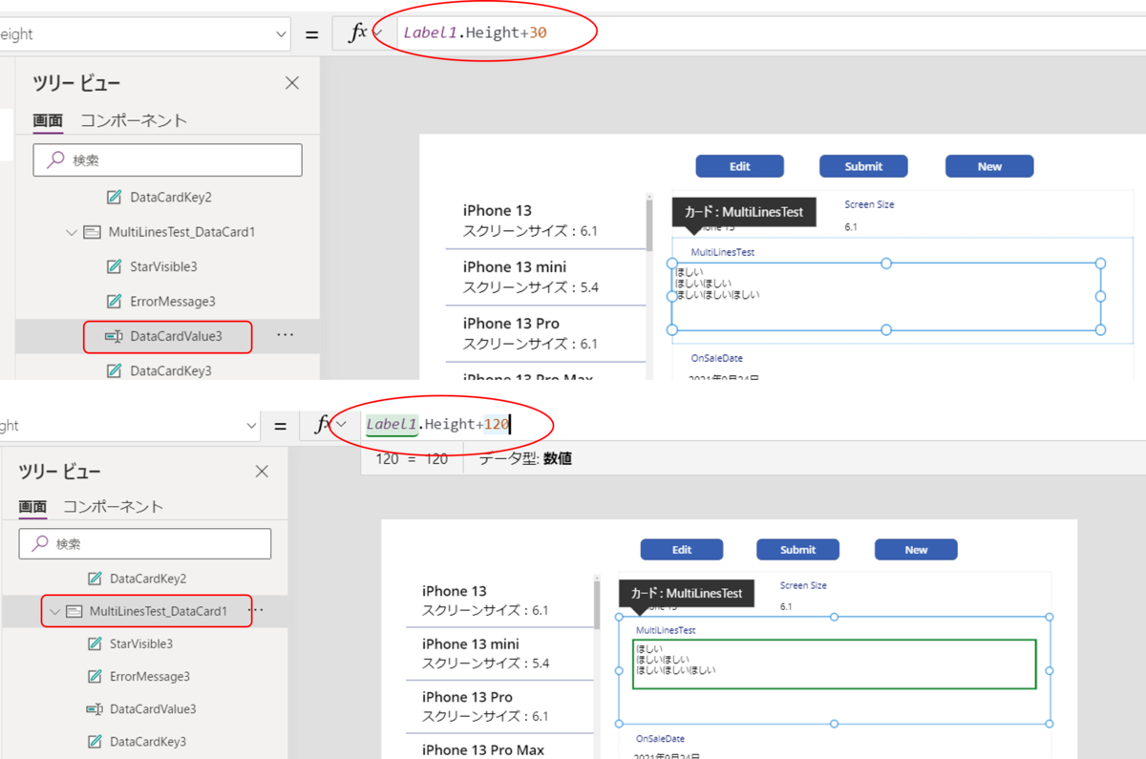The height and width of the screenshot is (759, 1146).
Task: Click the DataCardKey3 label icon in lower tree
Action: [x=95, y=742]
